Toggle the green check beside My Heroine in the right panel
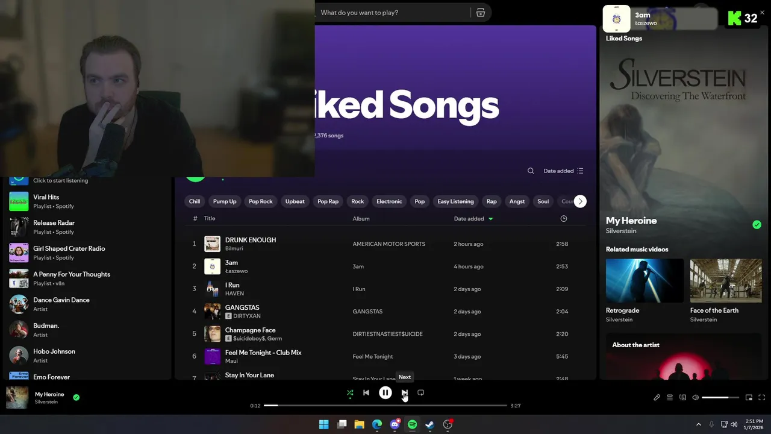 [757, 225]
